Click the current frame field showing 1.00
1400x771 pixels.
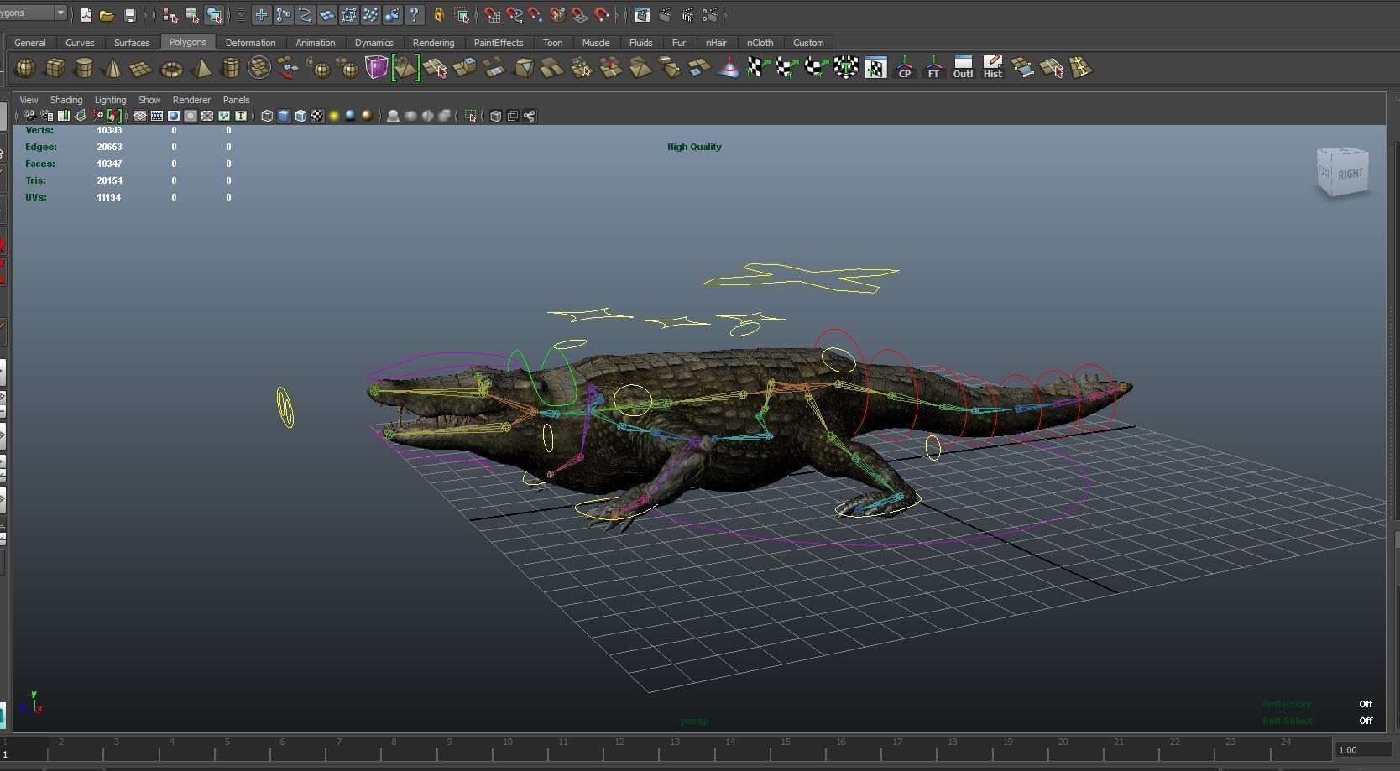(x=1361, y=750)
